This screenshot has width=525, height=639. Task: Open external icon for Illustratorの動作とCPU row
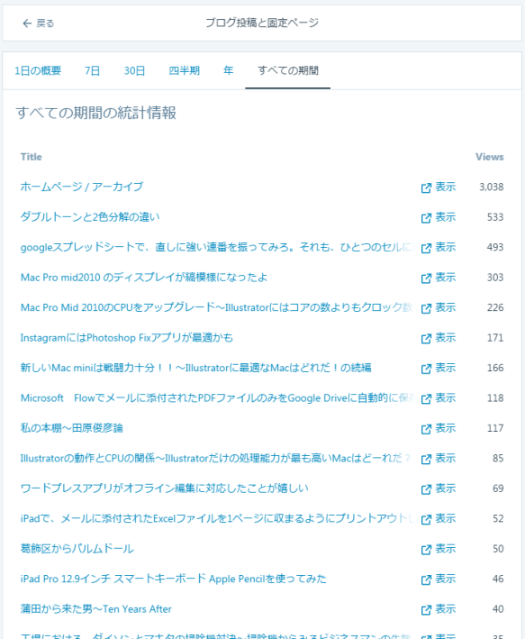coord(426,459)
